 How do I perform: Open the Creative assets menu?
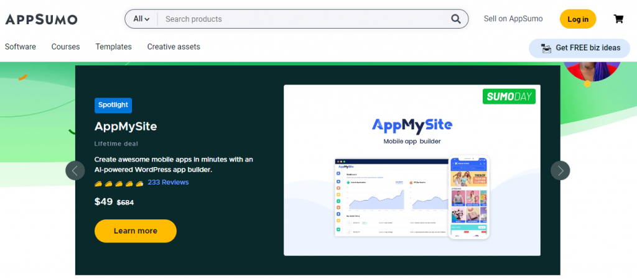point(174,47)
